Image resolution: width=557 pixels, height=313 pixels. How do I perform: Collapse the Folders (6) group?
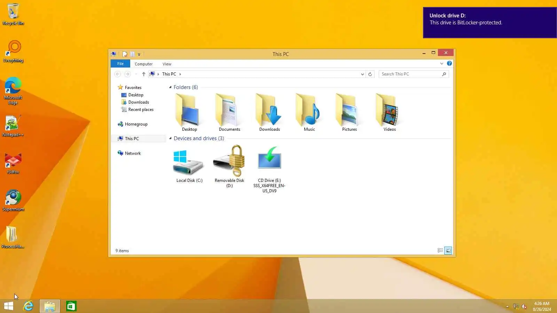170,87
